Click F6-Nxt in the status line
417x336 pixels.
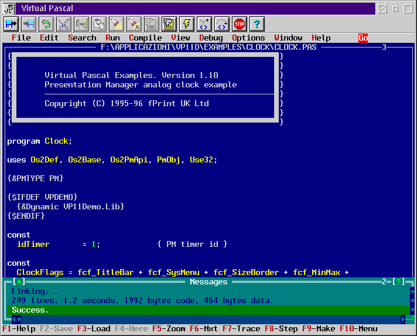204,329
